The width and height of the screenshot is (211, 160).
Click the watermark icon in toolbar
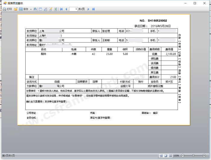[55, 9]
